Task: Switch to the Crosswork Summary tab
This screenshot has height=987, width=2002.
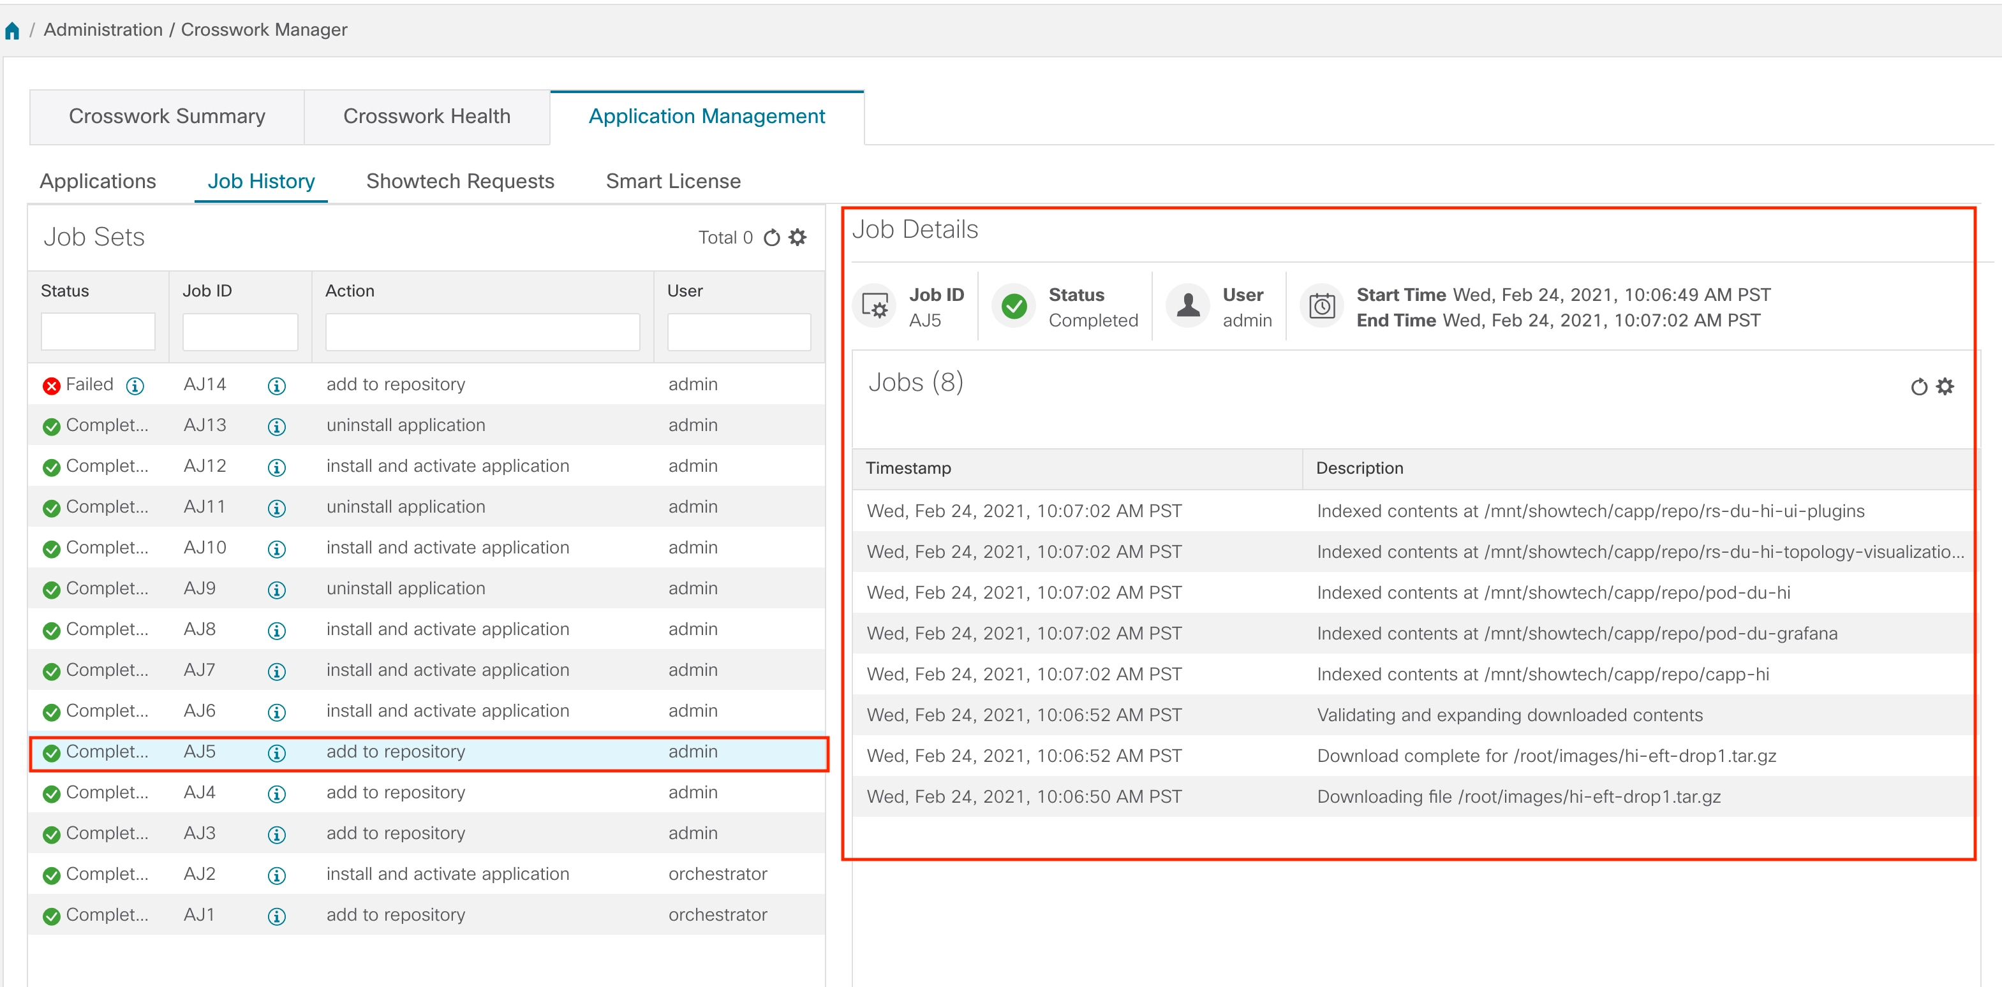Action: click(x=167, y=115)
